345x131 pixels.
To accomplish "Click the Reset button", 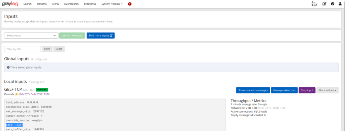I will (59, 49).
